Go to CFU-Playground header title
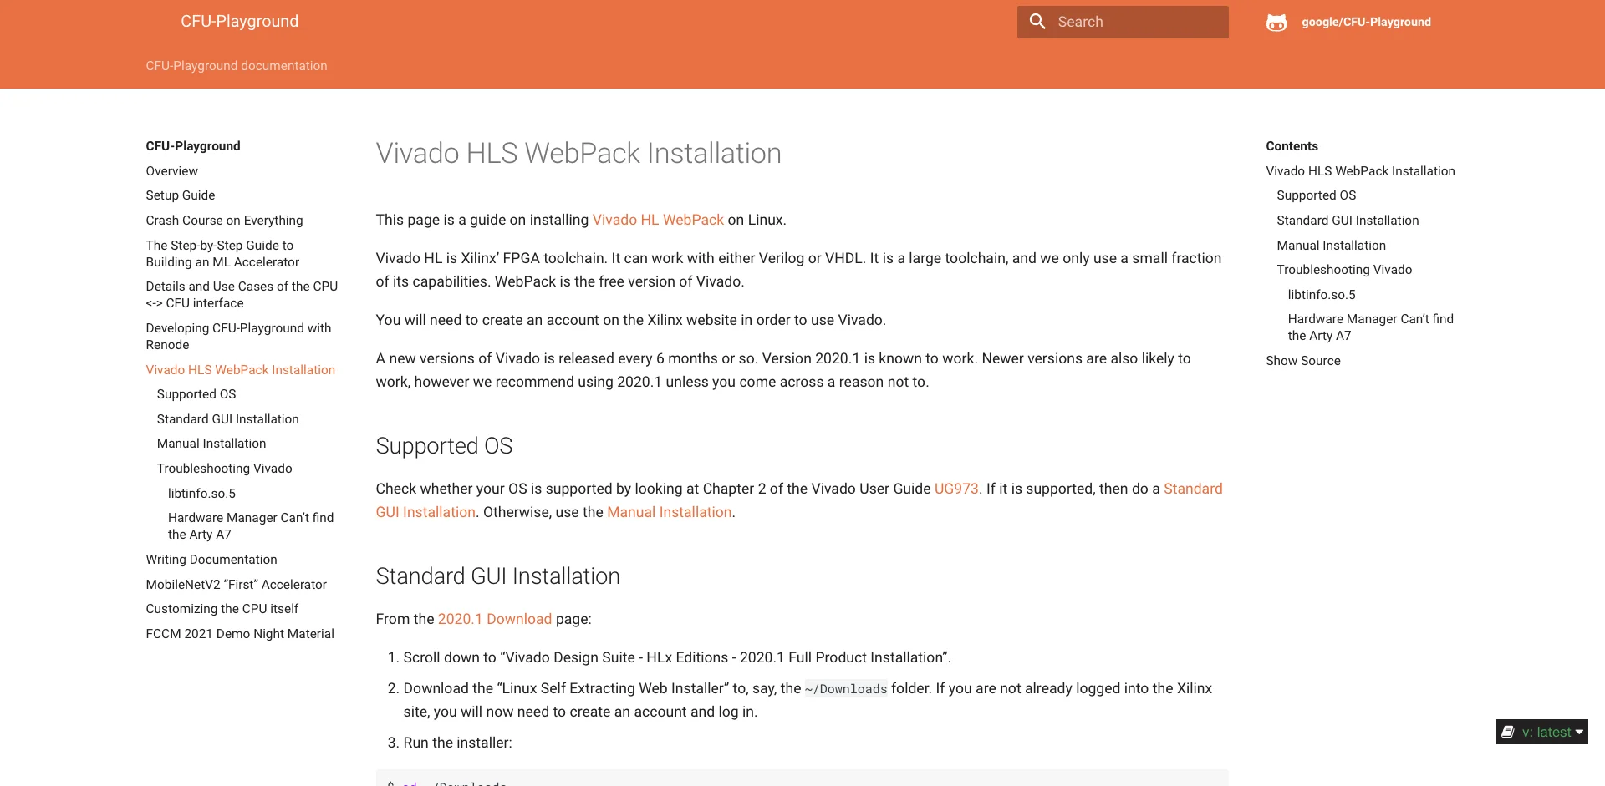Screen dimensions: 1605x786 click(x=239, y=21)
